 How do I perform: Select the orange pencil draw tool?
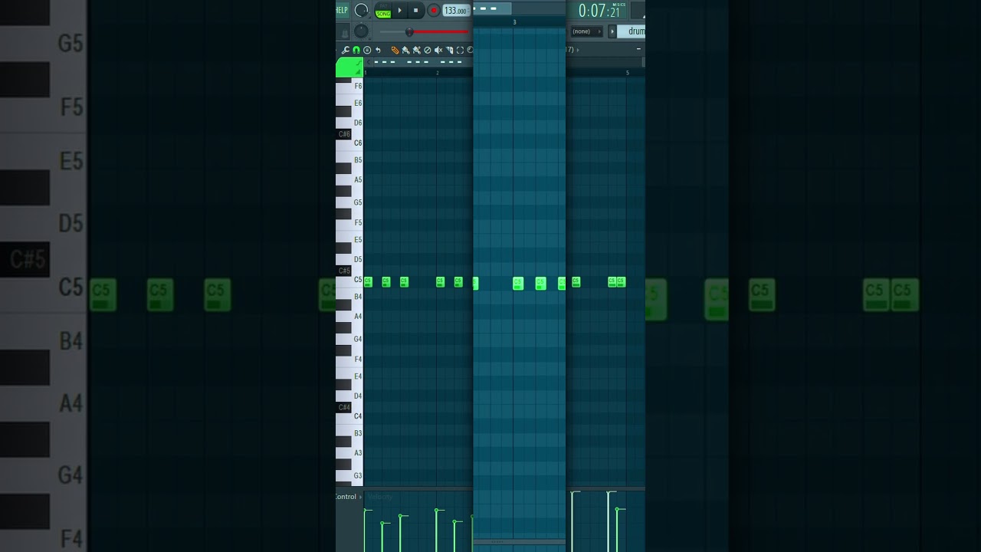coord(395,50)
